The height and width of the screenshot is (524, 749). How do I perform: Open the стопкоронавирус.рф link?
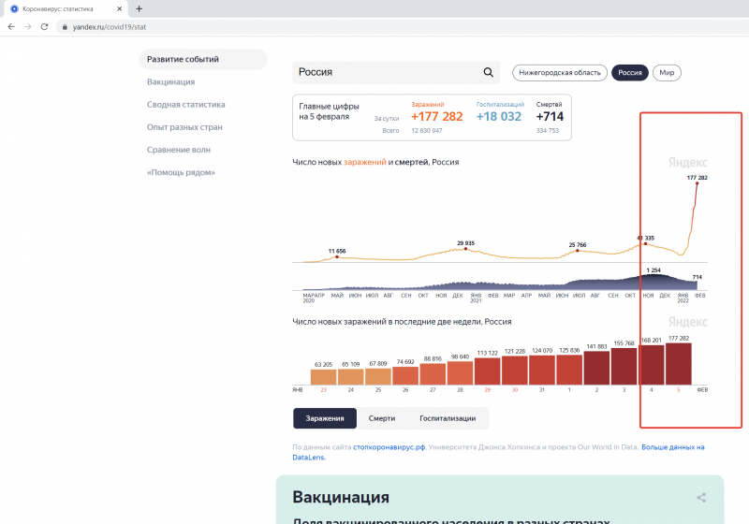click(389, 447)
